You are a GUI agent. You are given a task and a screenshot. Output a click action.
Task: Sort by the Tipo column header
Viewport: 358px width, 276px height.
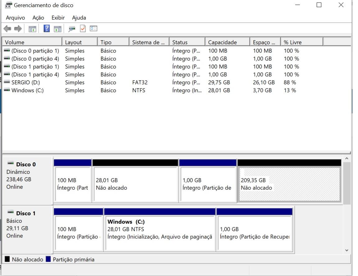tap(113, 42)
